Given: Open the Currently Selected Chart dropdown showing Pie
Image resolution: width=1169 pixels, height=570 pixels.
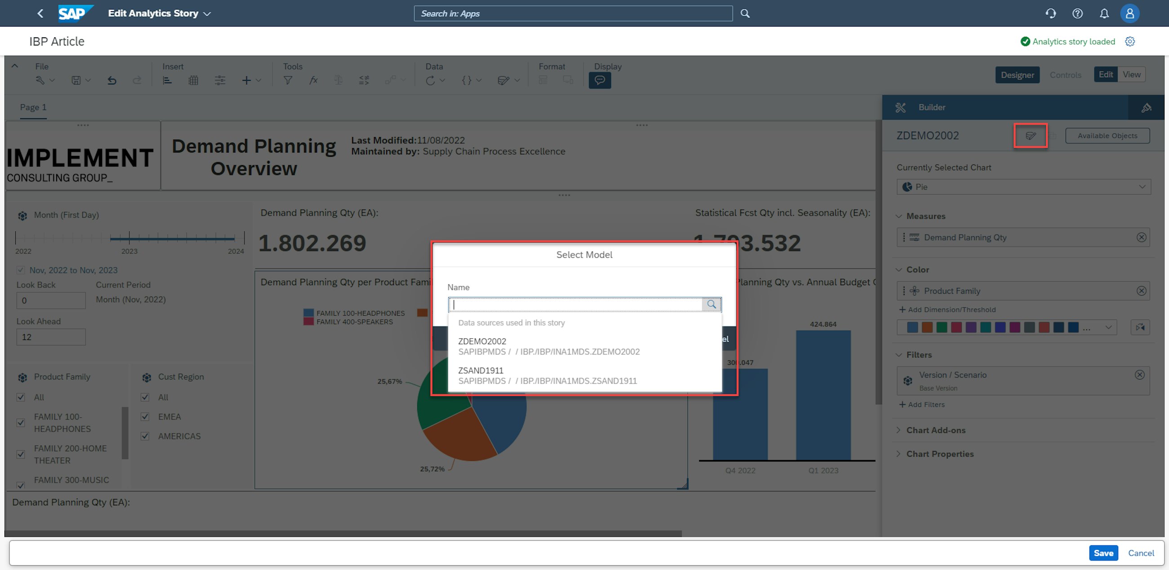Looking at the screenshot, I should coord(1023,186).
